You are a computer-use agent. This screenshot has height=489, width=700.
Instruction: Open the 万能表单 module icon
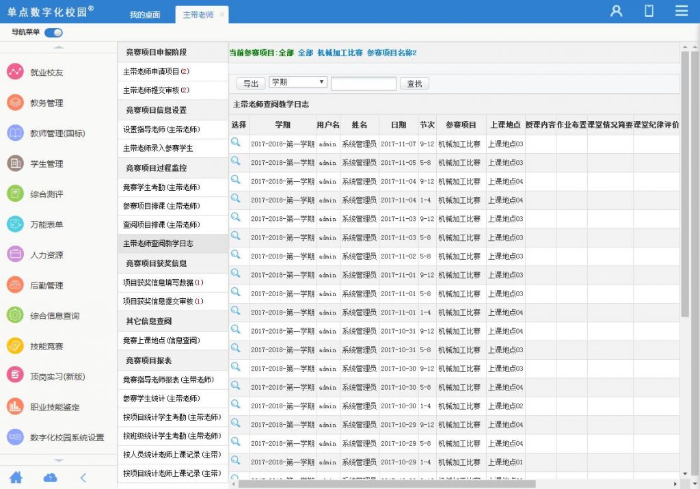(15, 224)
